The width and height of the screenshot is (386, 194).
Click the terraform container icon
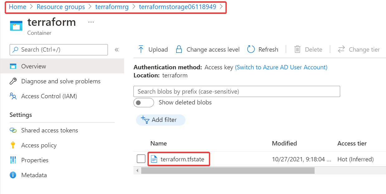coord(16,26)
